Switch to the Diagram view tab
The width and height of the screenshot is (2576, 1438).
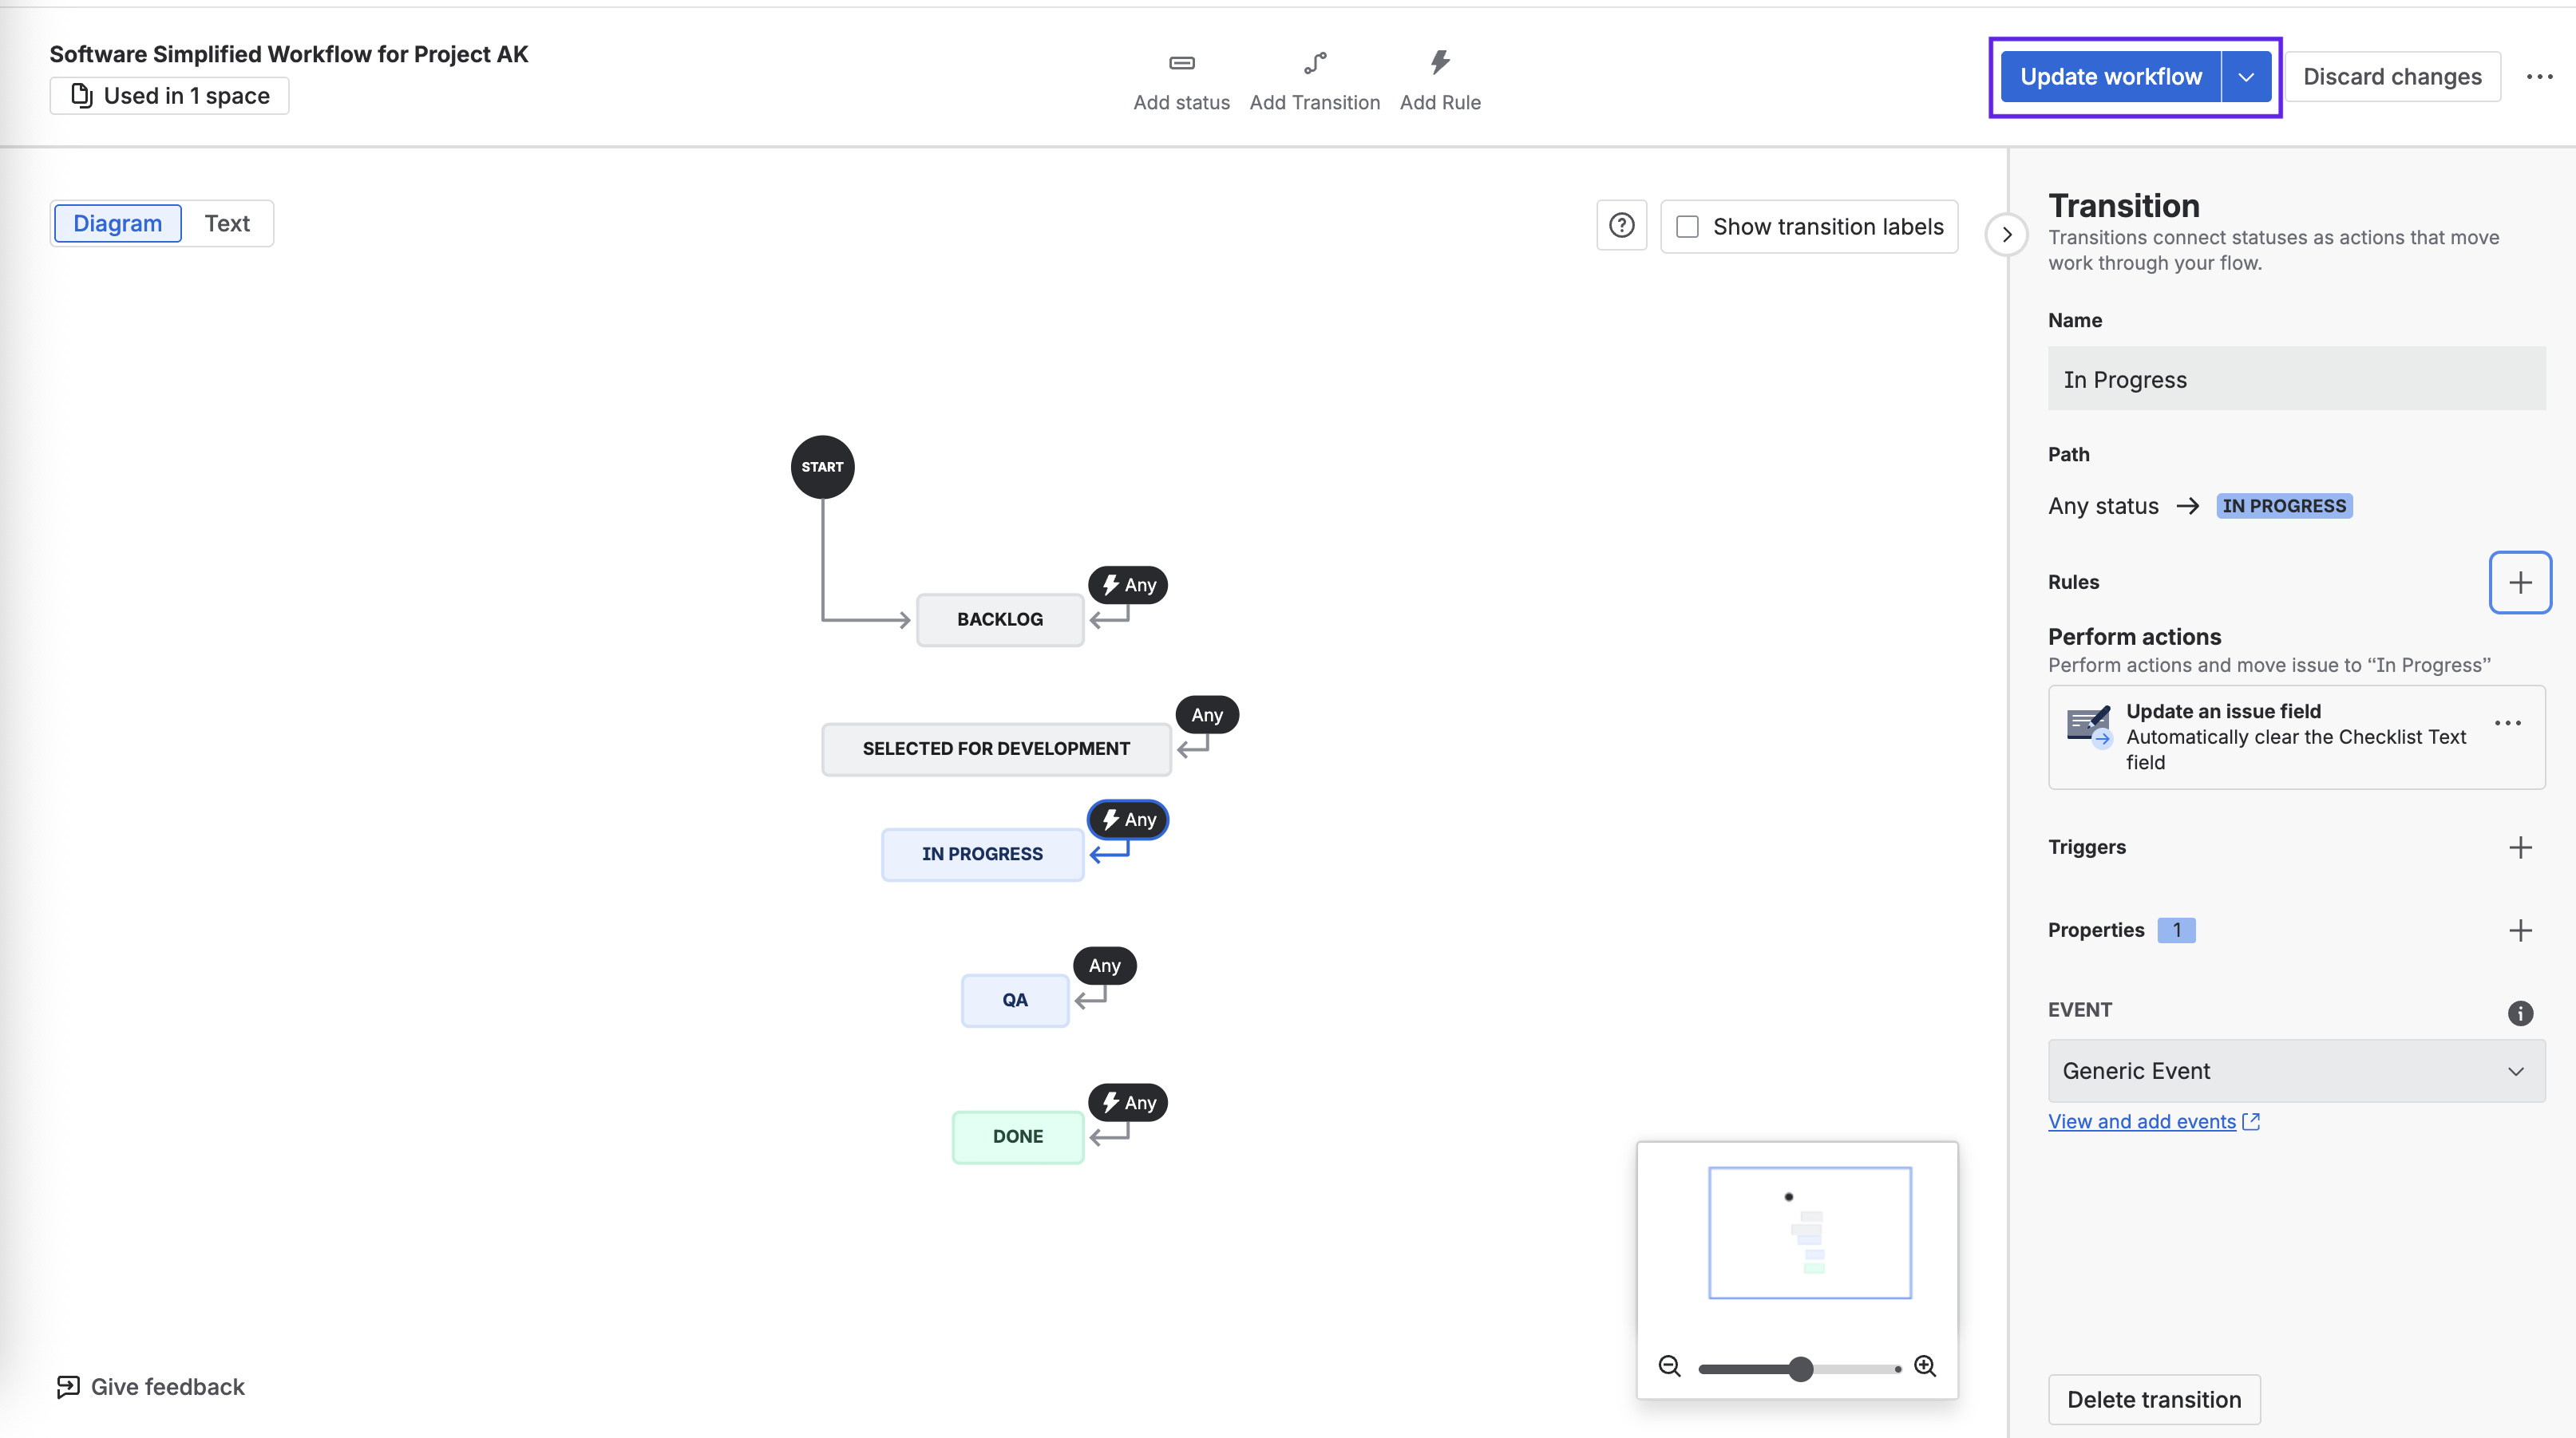(x=117, y=223)
